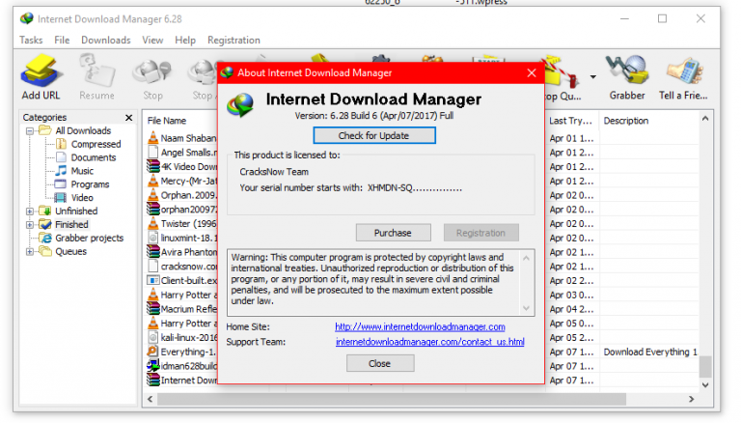
Task: Open the Downloads menu
Action: click(106, 41)
